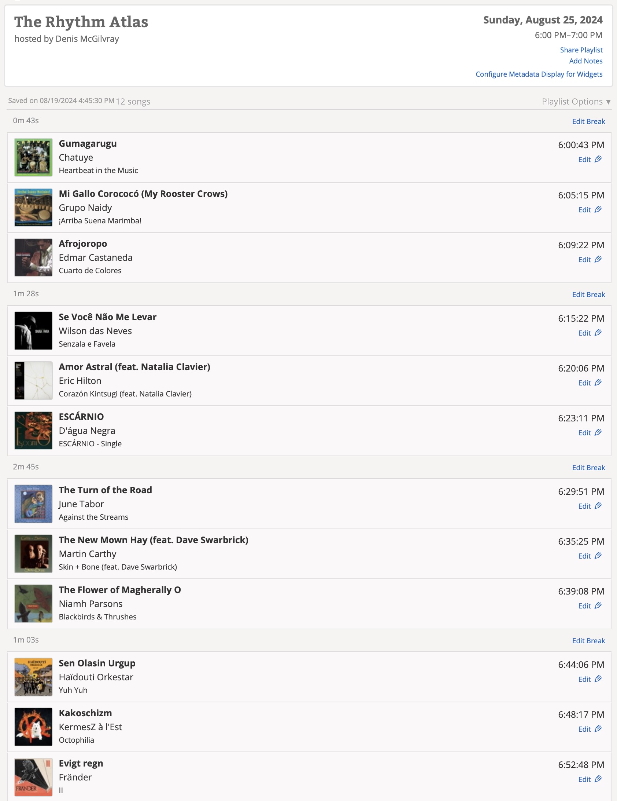Click pencil icon for Se Você Não Me Levar
This screenshot has width=617, height=801.
pyautogui.click(x=598, y=333)
